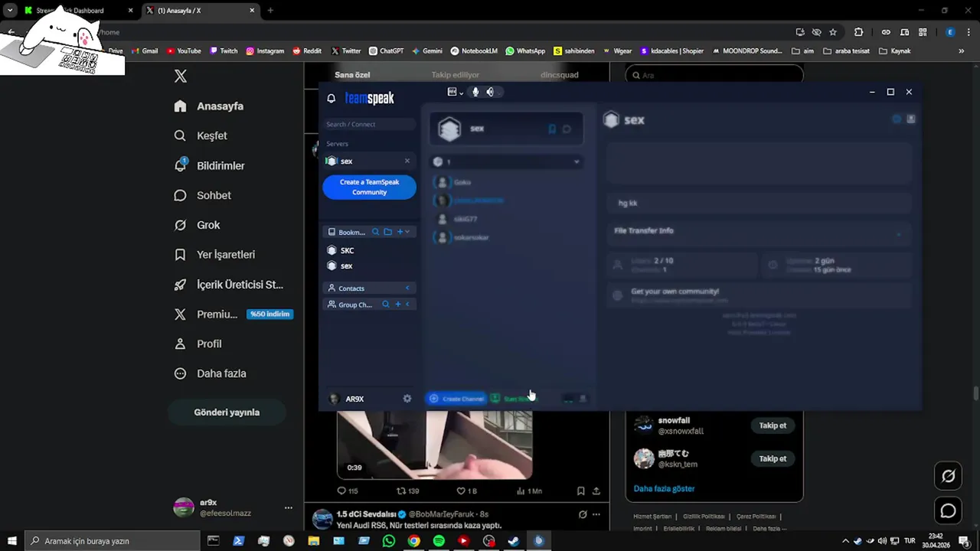Open the araba tesisat bookmarks folder
The height and width of the screenshot is (551, 980).
pos(848,51)
